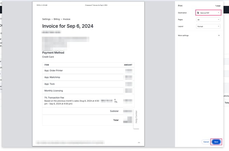
Task: Click the page preview thumbnail of the invoice
Action: [x=89, y=74]
